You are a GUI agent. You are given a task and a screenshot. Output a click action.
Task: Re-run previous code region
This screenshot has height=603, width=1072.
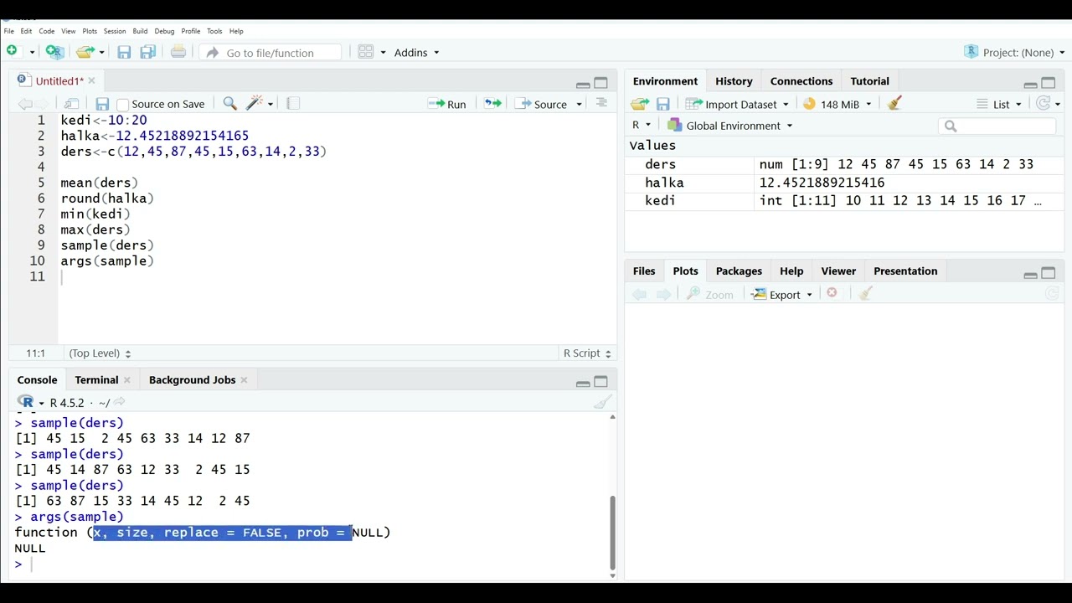click(x=492, y=104)
